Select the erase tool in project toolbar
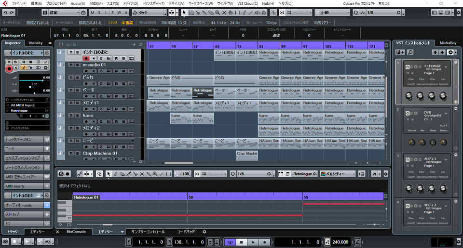The height and width of the screenshot is (248, 463). 211,13
